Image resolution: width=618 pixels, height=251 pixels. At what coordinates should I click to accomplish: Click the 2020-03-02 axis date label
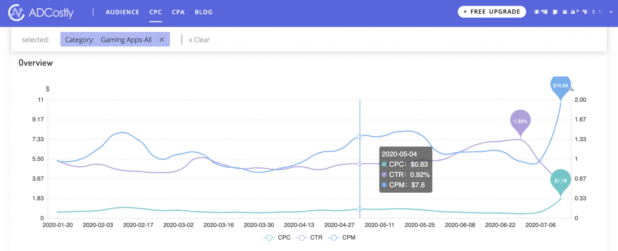[x=179, y=226]
